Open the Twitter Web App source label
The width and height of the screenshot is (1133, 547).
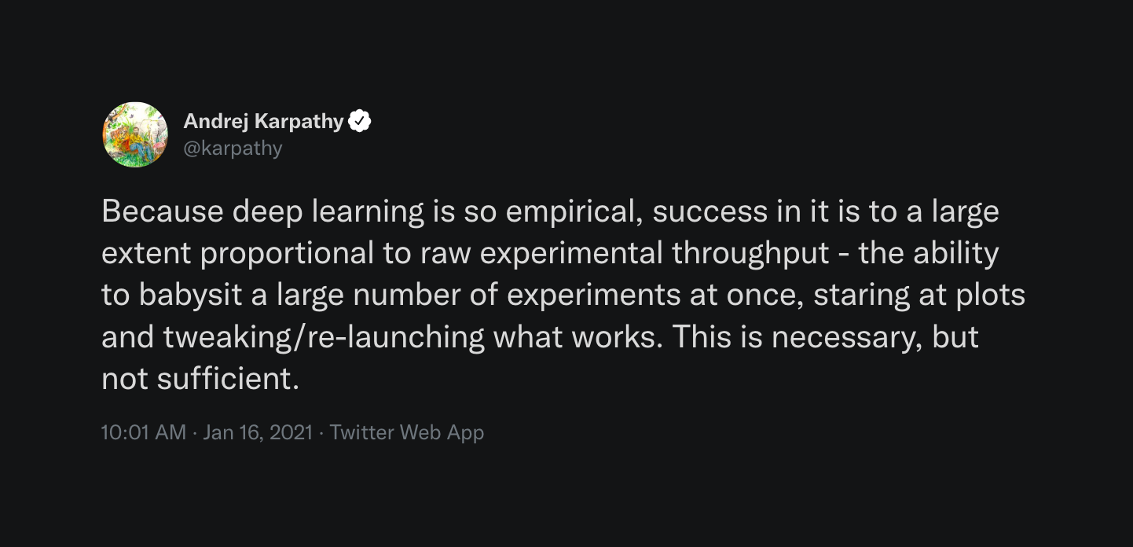[x=407, y=432]
